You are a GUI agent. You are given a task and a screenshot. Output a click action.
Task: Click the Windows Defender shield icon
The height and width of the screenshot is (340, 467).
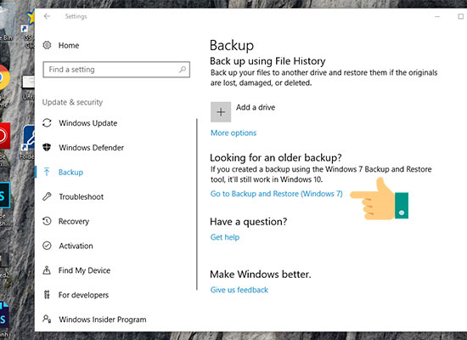(x=47, y=147)
